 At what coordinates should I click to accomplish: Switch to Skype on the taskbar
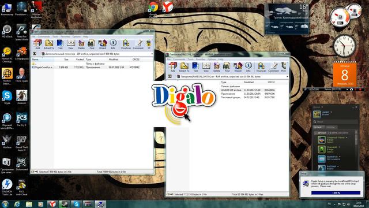pos(76,204)
